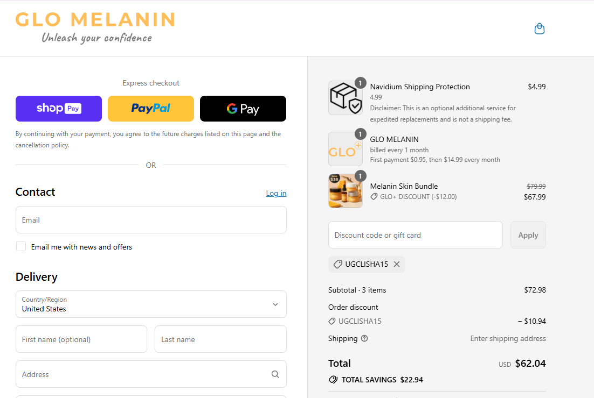Focus the Discount code or gift card field
This screenshot has height=398, width=594.
pos(416,235)
